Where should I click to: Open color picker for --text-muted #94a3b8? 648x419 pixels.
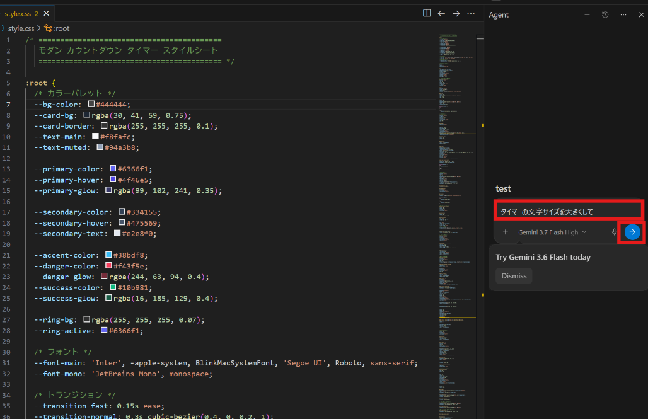[100, 147]
